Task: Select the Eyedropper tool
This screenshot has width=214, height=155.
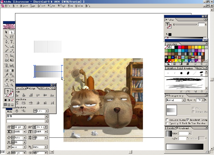Action: [6, 75]
